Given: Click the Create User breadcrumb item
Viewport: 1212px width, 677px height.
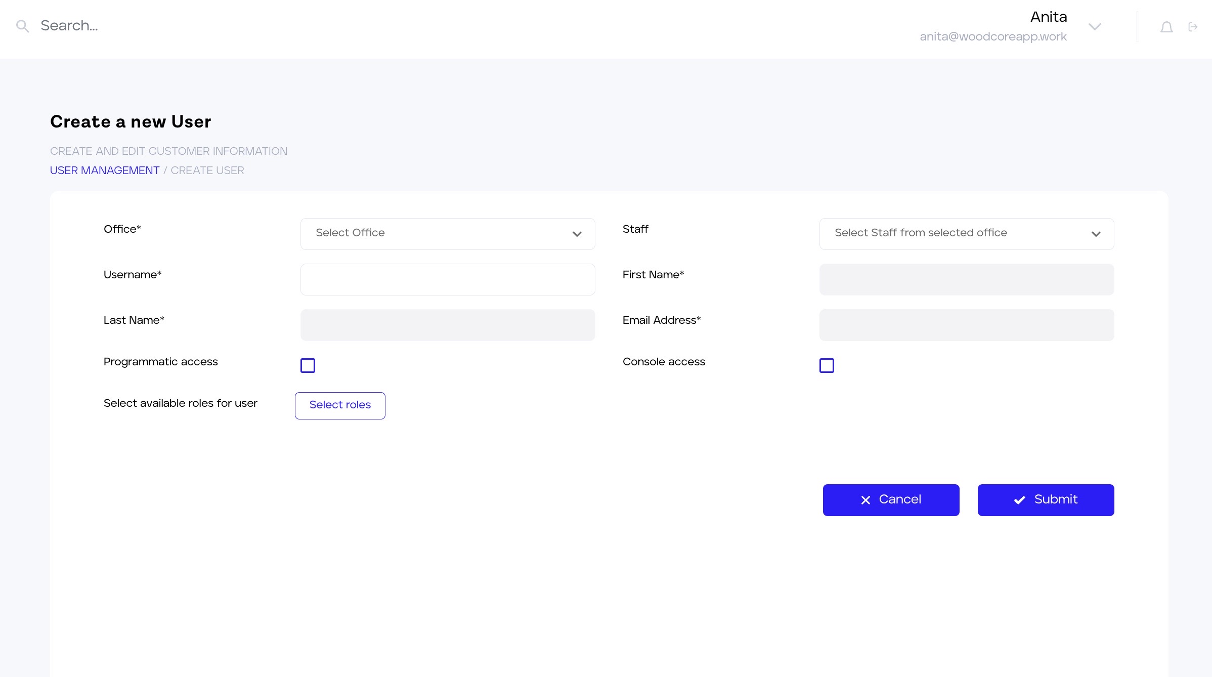Looking at the screenshot, I should (207, 171).
